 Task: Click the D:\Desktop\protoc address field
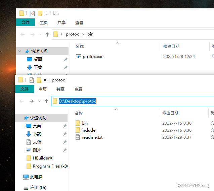(132, 101)
